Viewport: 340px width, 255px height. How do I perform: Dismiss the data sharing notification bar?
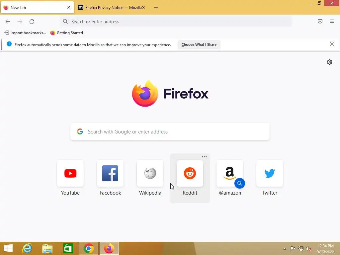point(332,44)
